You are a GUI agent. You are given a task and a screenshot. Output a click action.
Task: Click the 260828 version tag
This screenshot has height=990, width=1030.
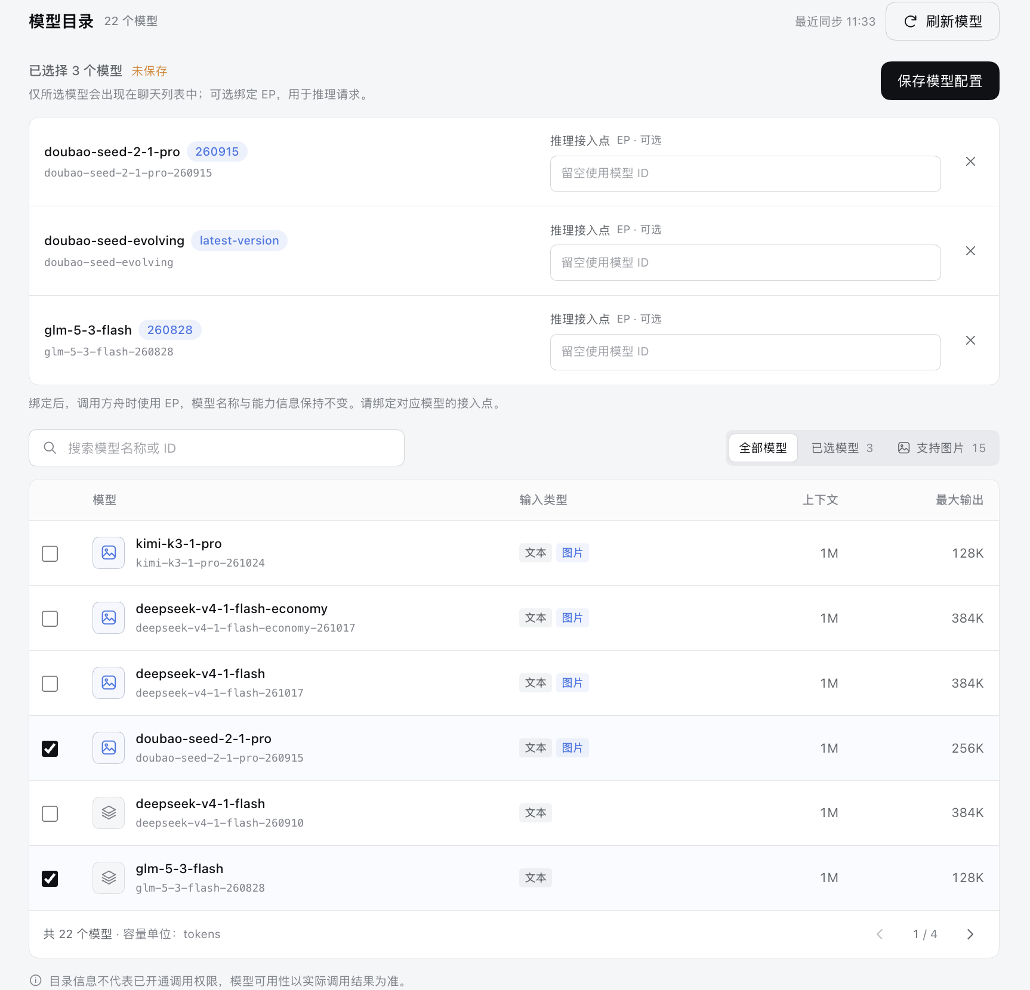pos(170,330)
